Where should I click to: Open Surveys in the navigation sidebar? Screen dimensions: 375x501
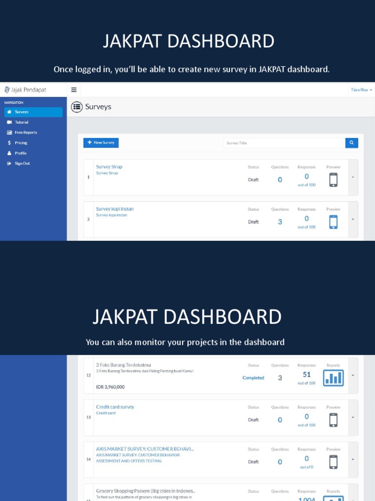[x=34, y=112]
